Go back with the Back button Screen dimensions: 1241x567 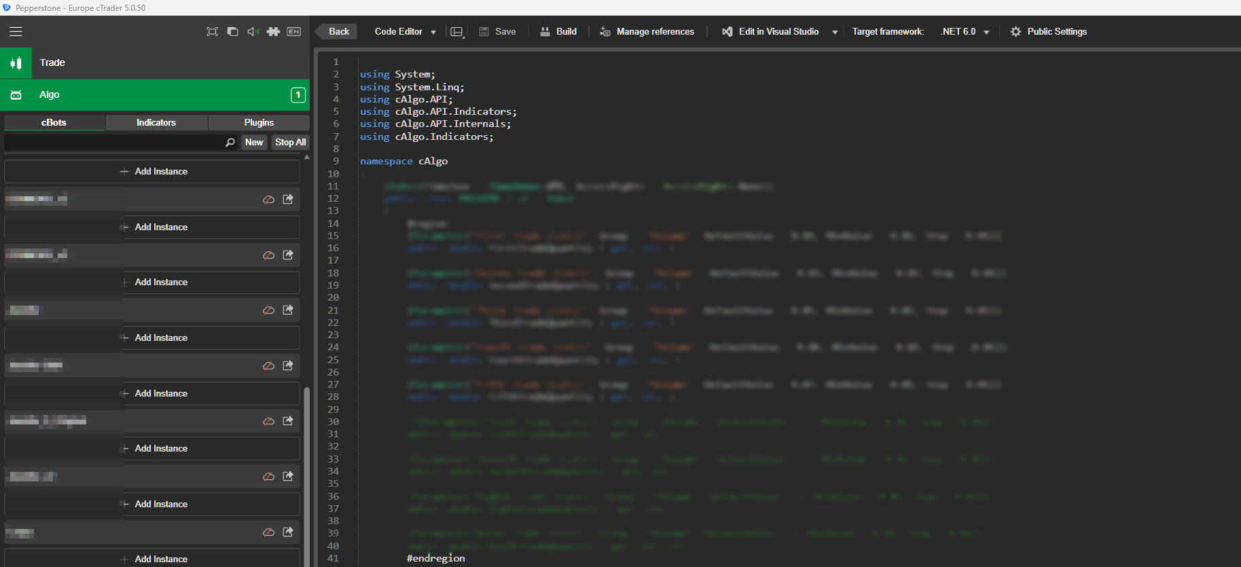(338, 31)
